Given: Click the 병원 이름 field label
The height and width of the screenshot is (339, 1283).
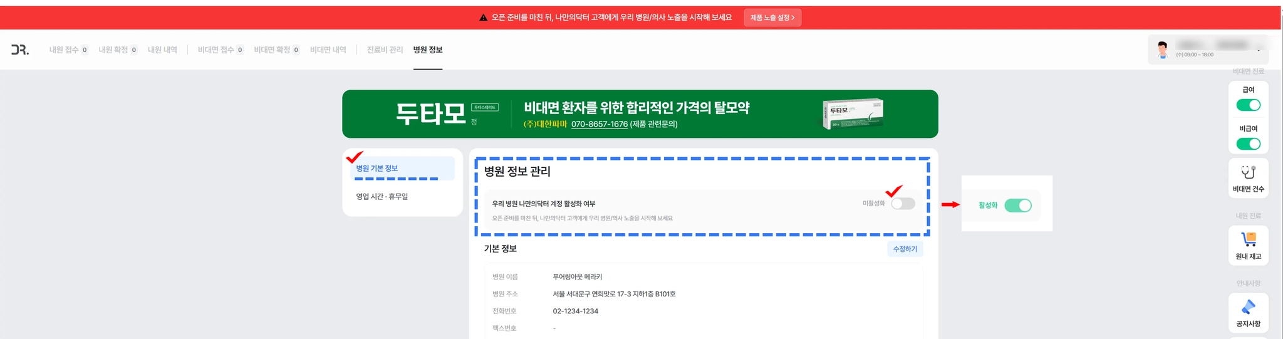Looking at the screenshot, I should pos(505,276).
